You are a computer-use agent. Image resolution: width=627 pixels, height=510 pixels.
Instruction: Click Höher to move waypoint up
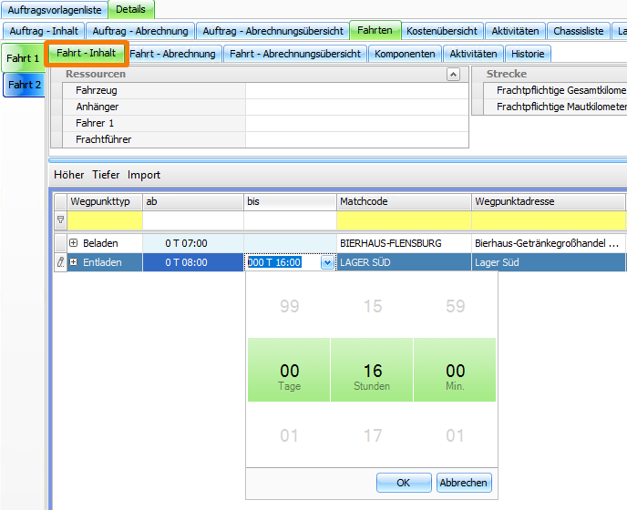click(69, 175)
